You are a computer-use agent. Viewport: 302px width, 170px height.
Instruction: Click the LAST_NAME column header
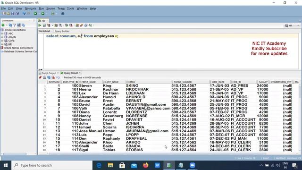coord(114,82)
